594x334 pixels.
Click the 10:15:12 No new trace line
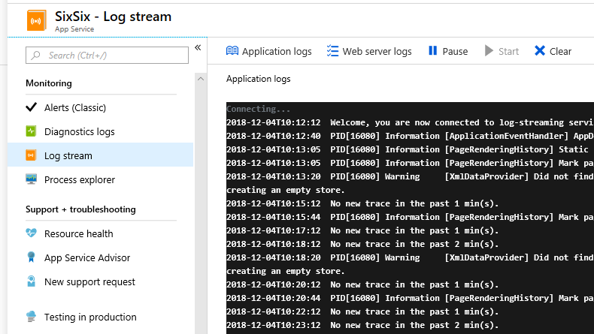click(362, 203)
